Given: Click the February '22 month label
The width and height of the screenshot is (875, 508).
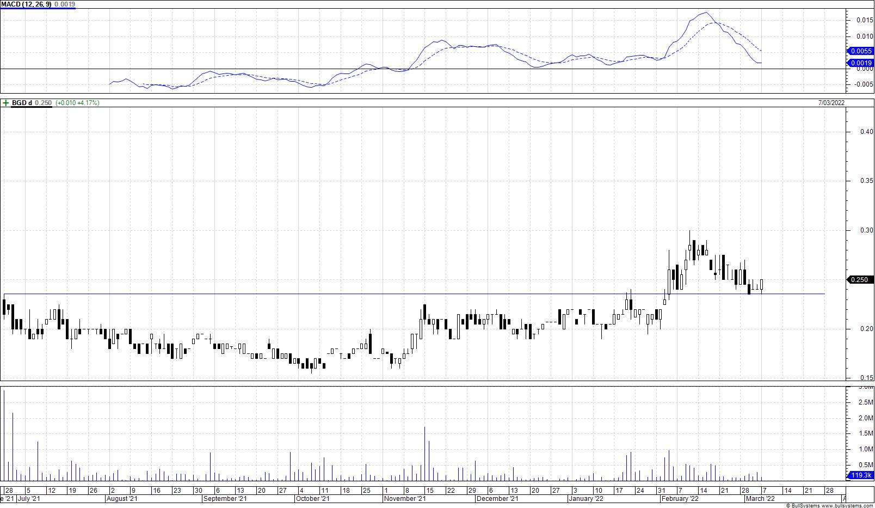Looking at the screenshot, I should click(x=680, y=499).
